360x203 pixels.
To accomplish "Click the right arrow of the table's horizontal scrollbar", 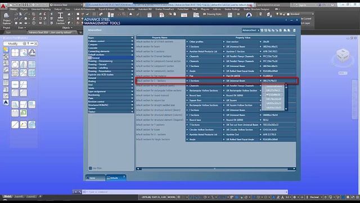I will pos(294,169).
